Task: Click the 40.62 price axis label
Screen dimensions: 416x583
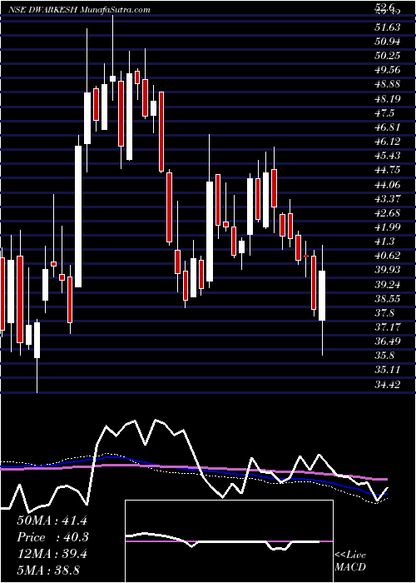Action: (x=388, y=257)
